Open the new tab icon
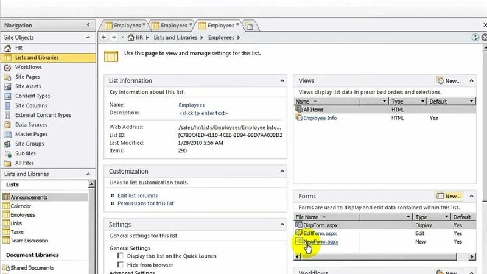Viewport: 487px width, 274px height. point(250,26)
